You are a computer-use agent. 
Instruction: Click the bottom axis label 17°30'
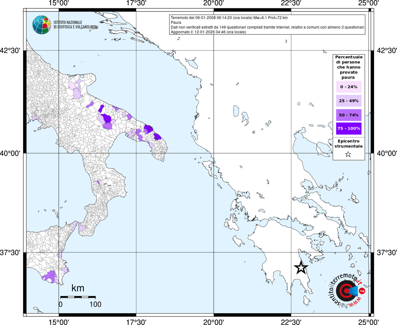(x=136, y=322)
